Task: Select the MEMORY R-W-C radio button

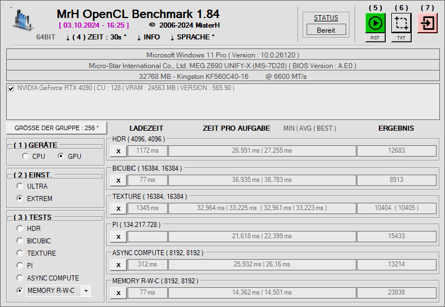Action: 20,290
